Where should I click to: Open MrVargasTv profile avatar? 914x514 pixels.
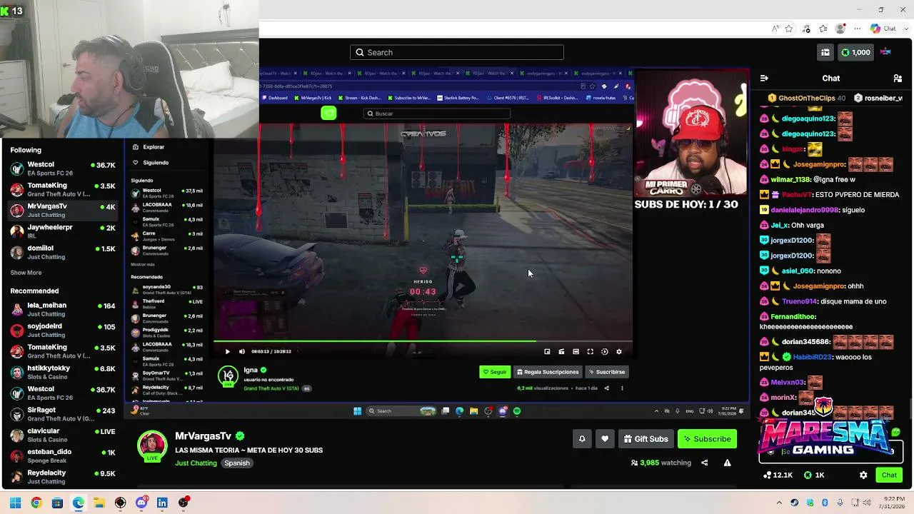click(152, 445)
